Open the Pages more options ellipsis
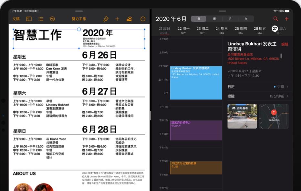This screenshot has height=191, width=301. (143, 19)
